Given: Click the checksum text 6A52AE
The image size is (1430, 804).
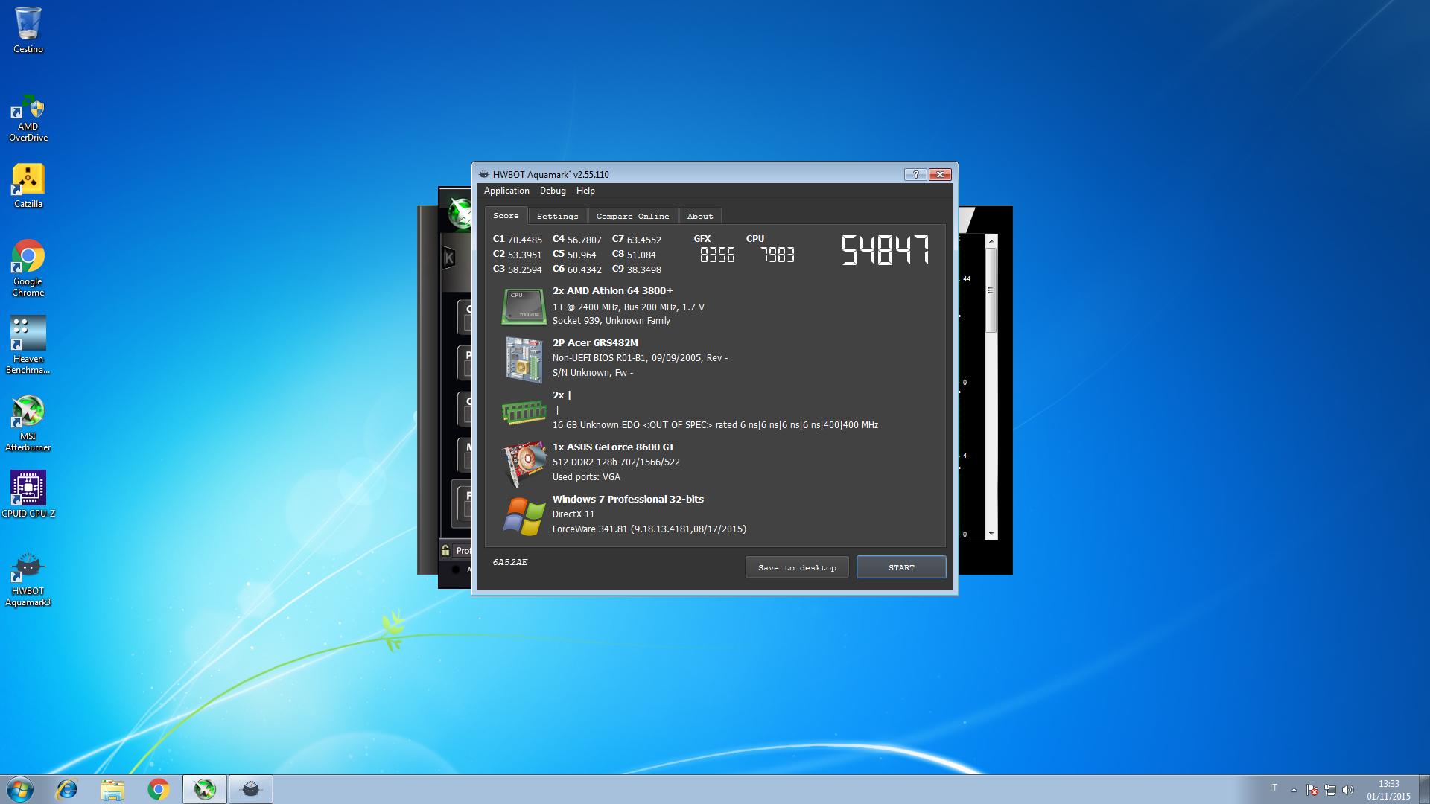Looking at the screenshot, I should click(510, 562).
